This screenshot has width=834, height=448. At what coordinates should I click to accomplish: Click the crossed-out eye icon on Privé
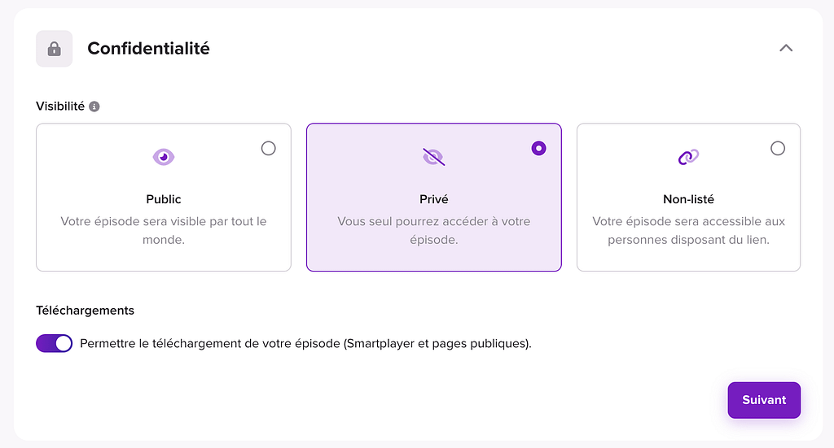pos(433,157)
